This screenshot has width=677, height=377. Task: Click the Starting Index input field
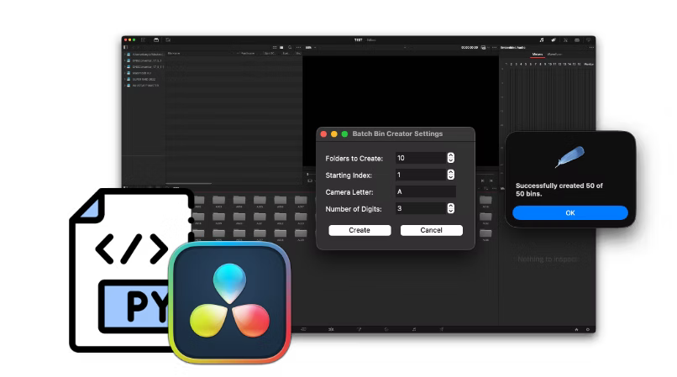[420, 175]
